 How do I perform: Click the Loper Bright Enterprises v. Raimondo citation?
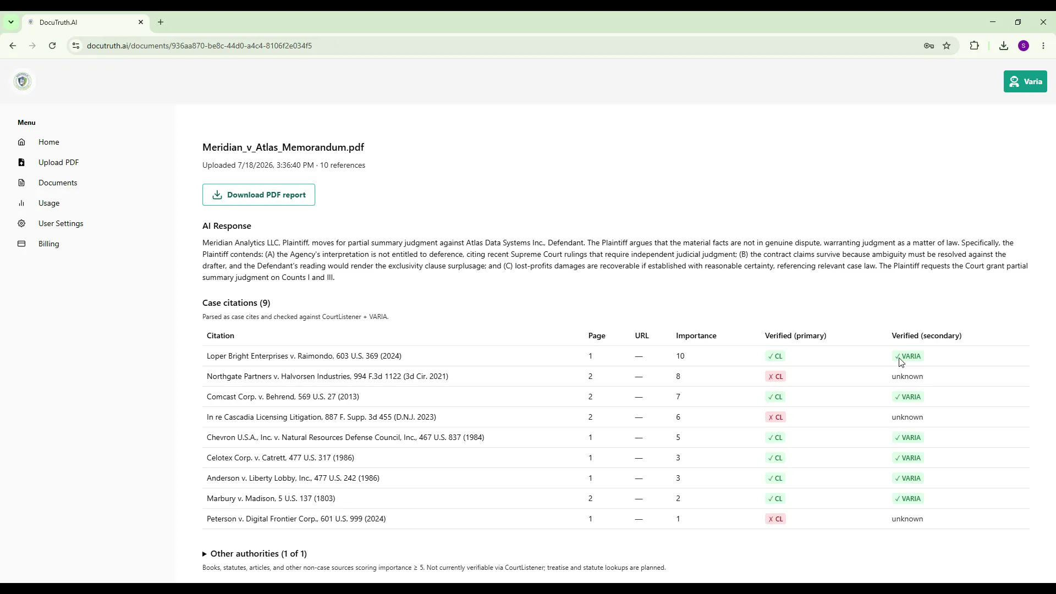[x=304, y=356]
